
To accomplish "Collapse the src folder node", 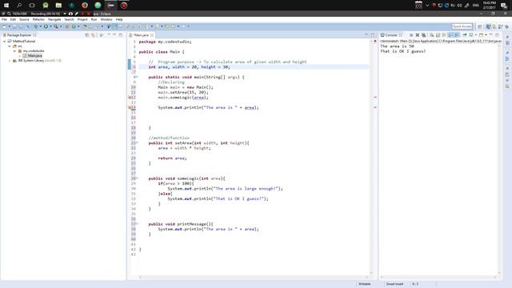I will pos(10,46).
